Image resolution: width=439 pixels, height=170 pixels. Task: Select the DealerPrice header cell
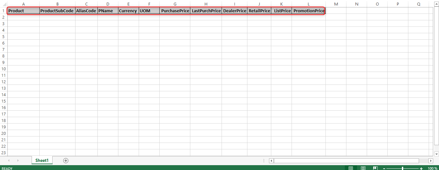[234, 11]
